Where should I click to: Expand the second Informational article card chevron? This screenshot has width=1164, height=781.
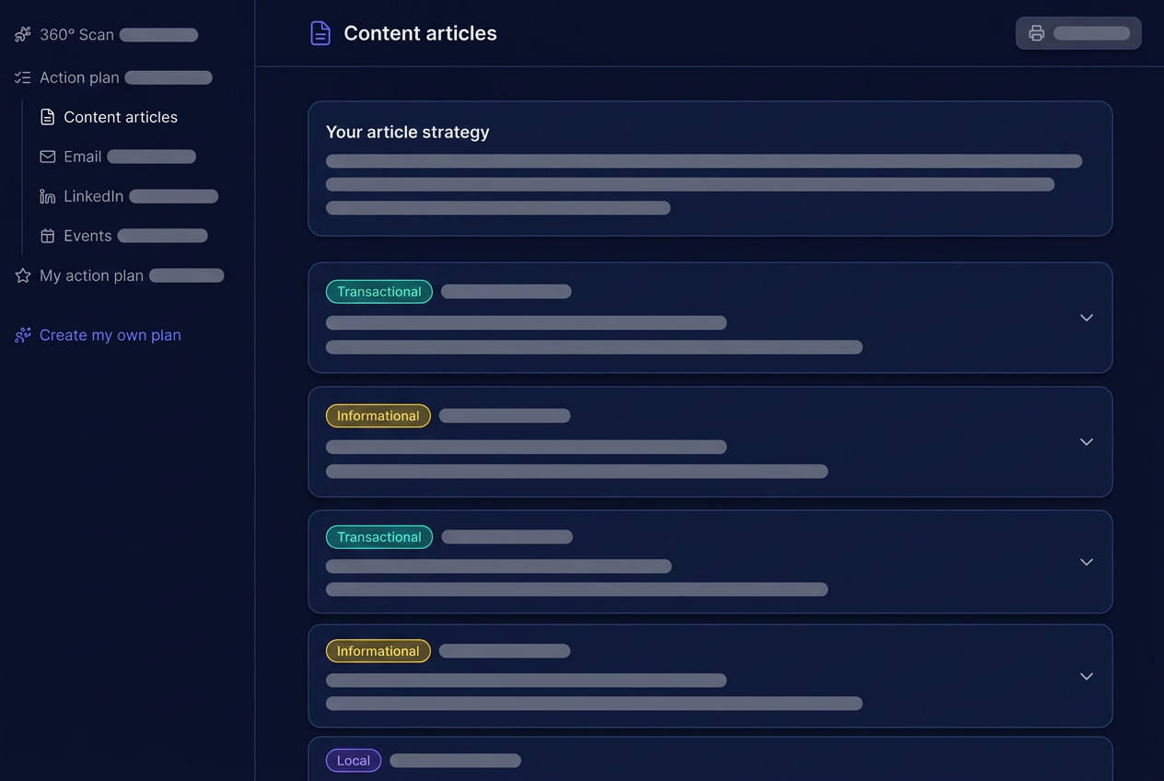1087,676
